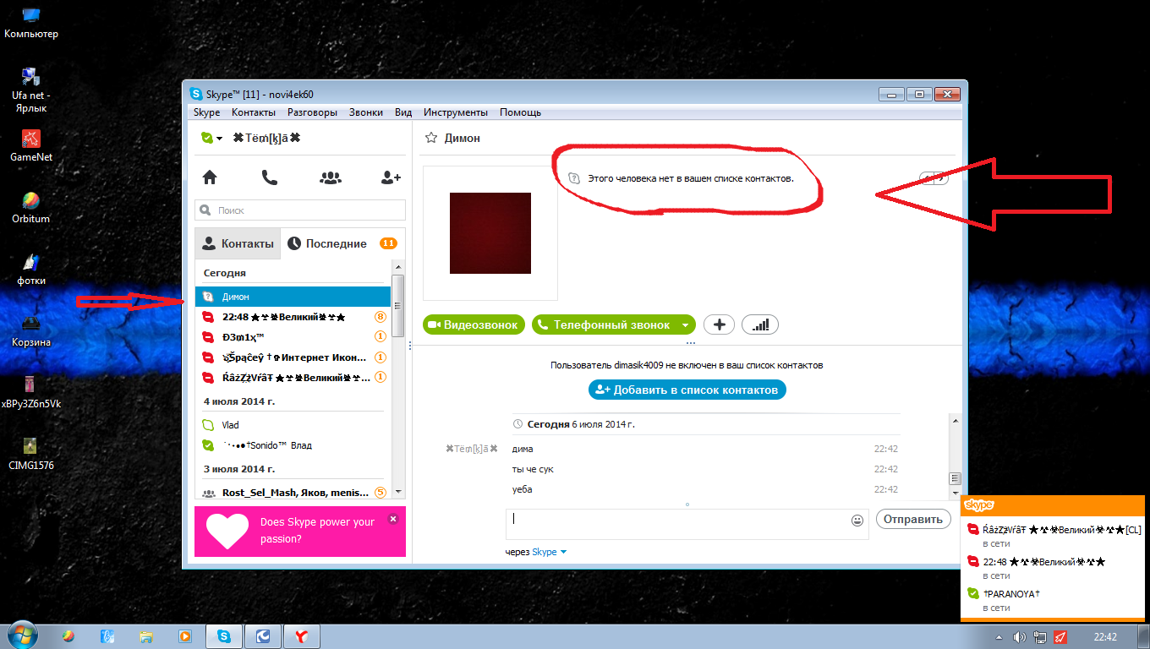Click the phone dial icon
Image resolution: width=1150 pixels, height=649 pixels.
click(269, 177)
